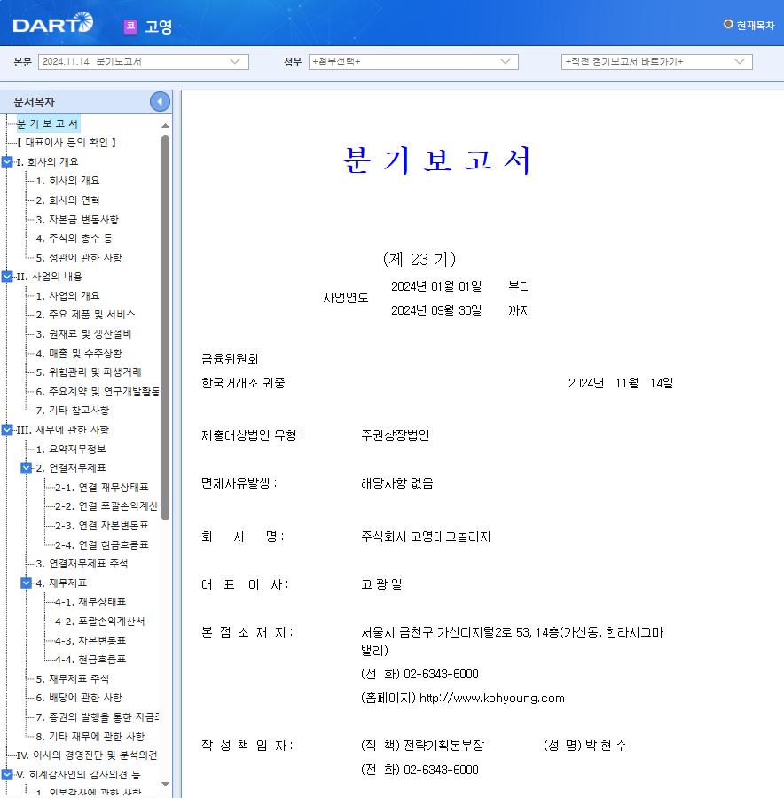Open 4-4. 현금흐름표
Image resolution: width=784 pixels, height=798 pixels.
(90, 659)
